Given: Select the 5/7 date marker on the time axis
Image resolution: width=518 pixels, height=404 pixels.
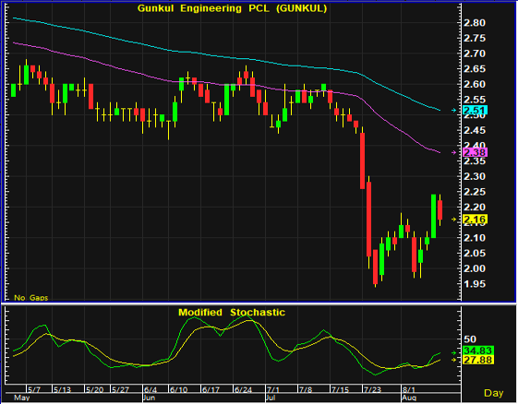Looking at the screenshot, I should 33,390.
